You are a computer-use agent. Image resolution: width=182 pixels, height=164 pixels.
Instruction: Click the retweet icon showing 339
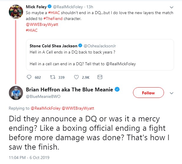point(53,77)
